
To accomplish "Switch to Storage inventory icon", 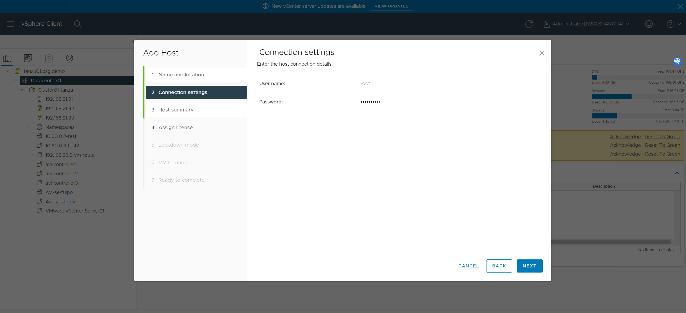I will pyautogui.click(x=49, y=58).
